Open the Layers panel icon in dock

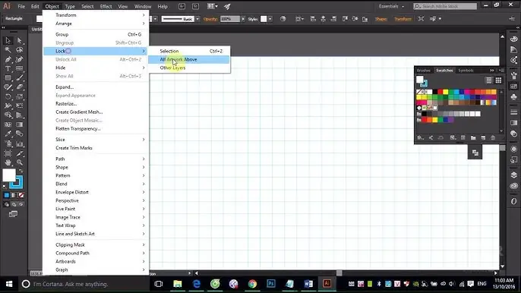(513, 175)
